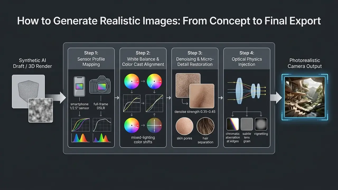Select the grayscale noise texture thumbnail
The image size is (338, 190).
[41, 110]
